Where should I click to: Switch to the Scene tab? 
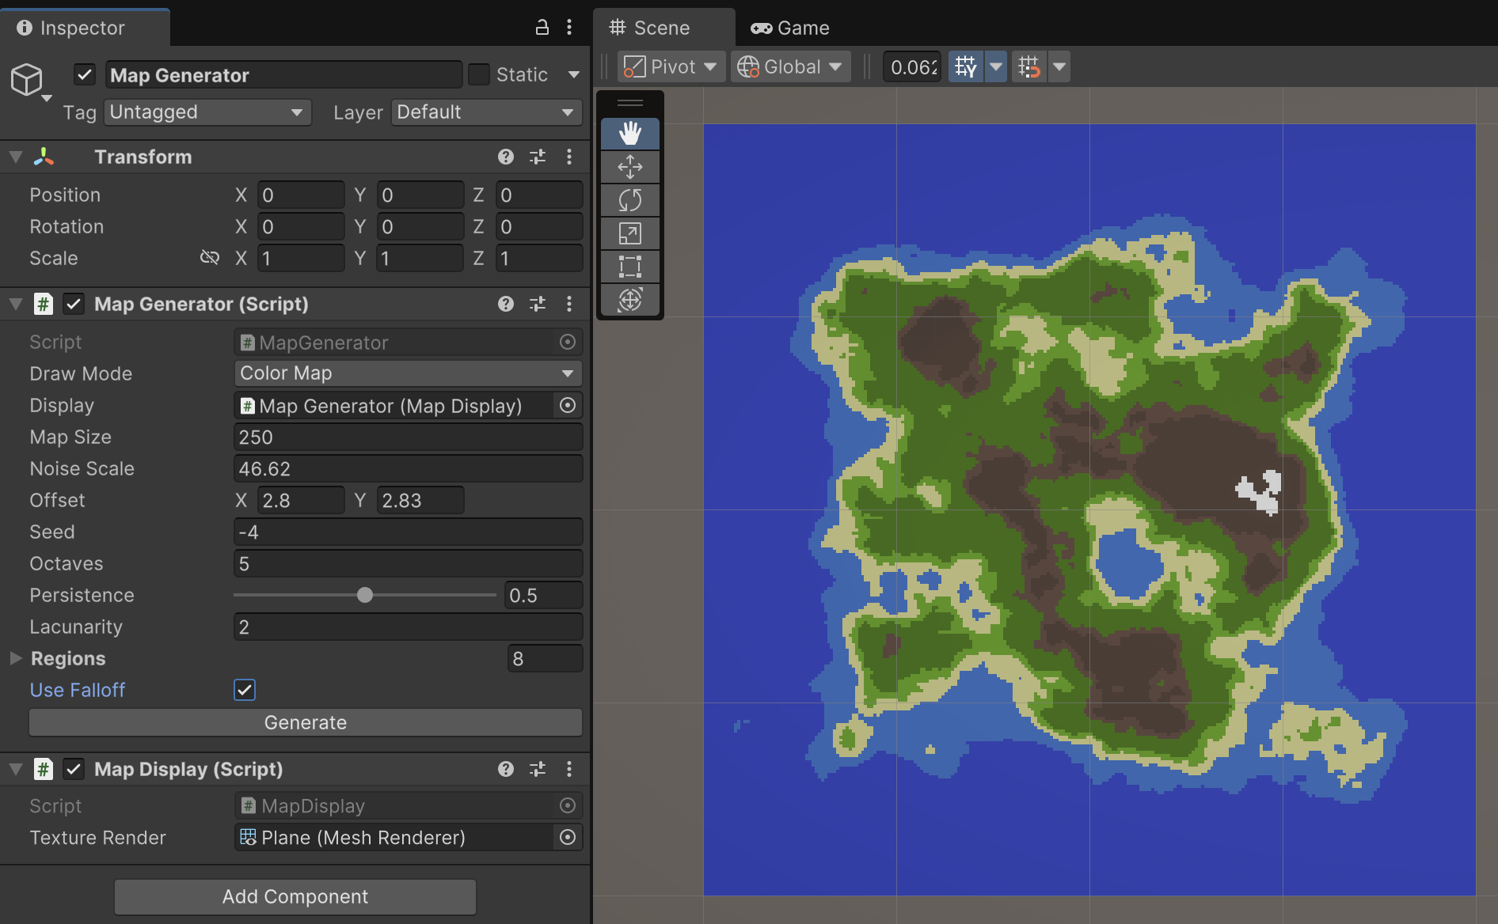pos(650,28)
